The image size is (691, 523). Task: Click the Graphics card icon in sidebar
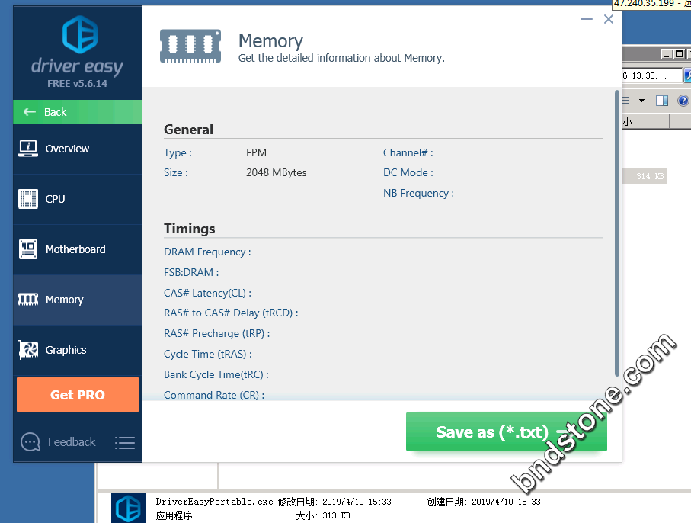pyautogui.click(x=28, y=350)
